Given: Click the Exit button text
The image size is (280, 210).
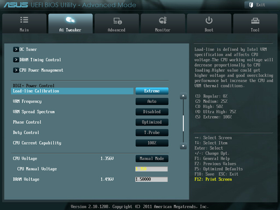Looking at the screenshot, I should (x=261, y=5).
